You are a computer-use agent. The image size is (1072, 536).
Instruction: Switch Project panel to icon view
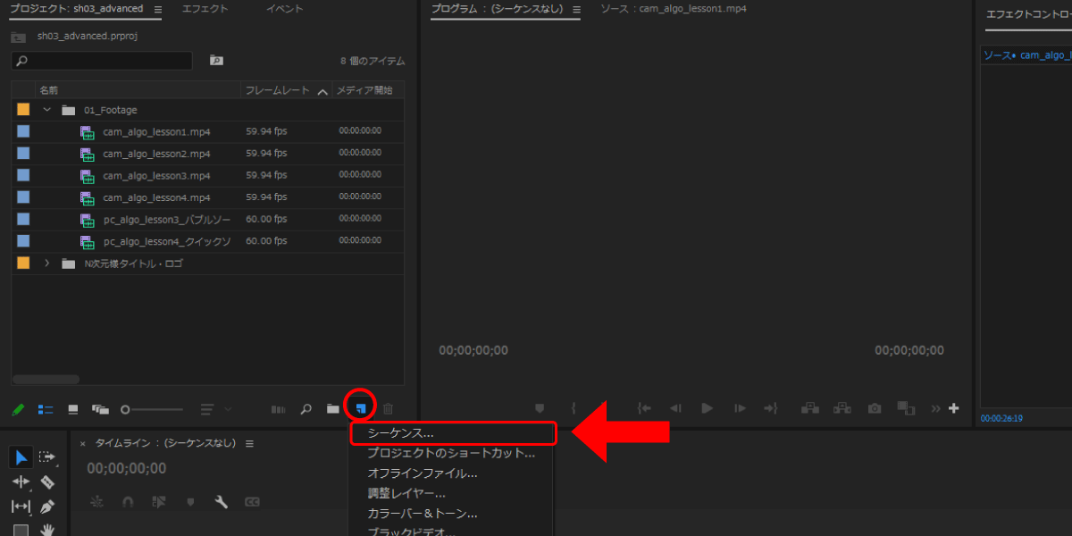(x=73, y=409)
